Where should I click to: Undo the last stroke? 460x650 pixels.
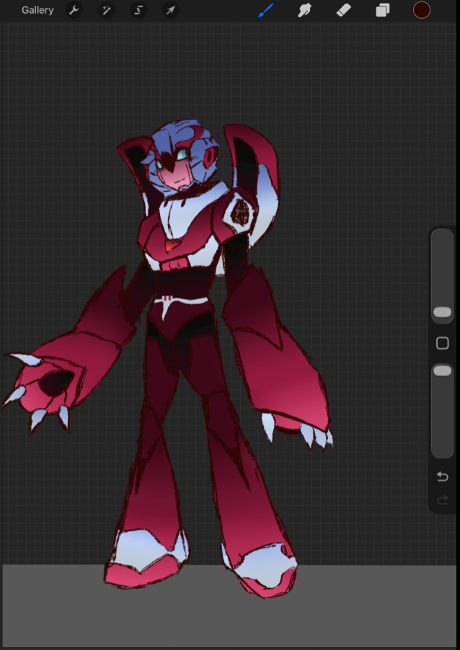point(442,477)
